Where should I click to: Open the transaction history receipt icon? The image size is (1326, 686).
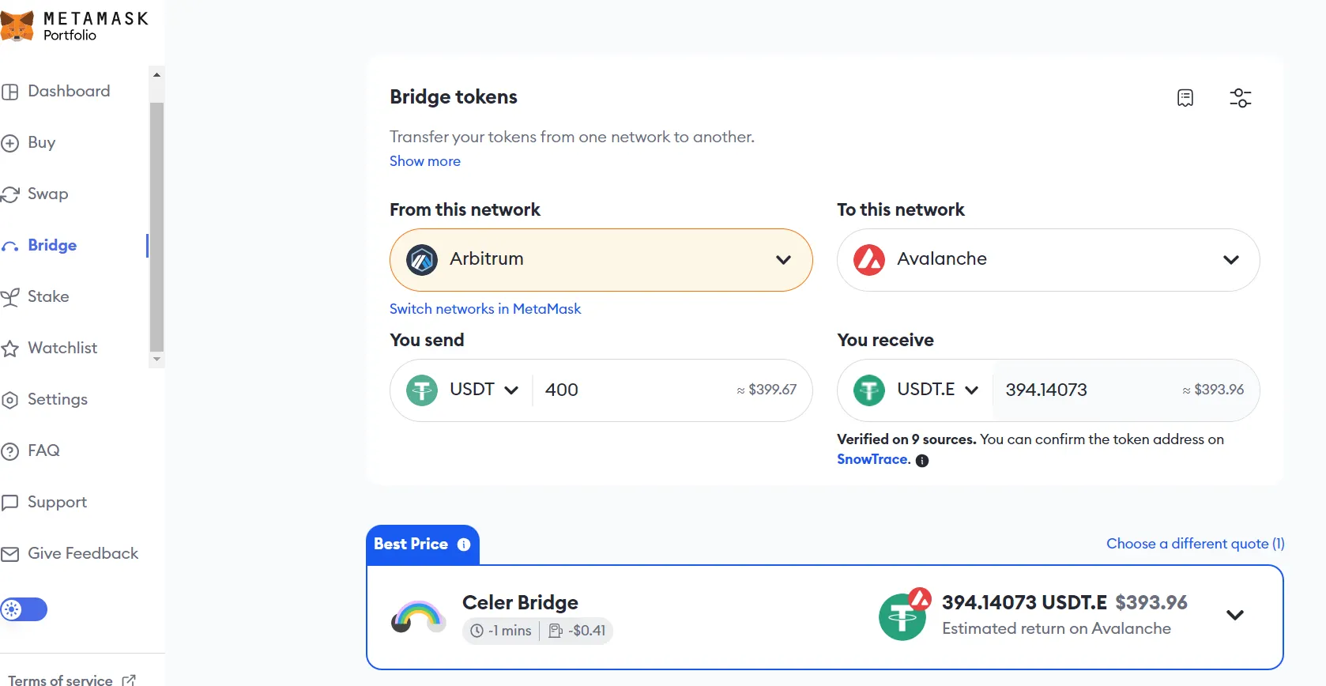coord(1185,98)
